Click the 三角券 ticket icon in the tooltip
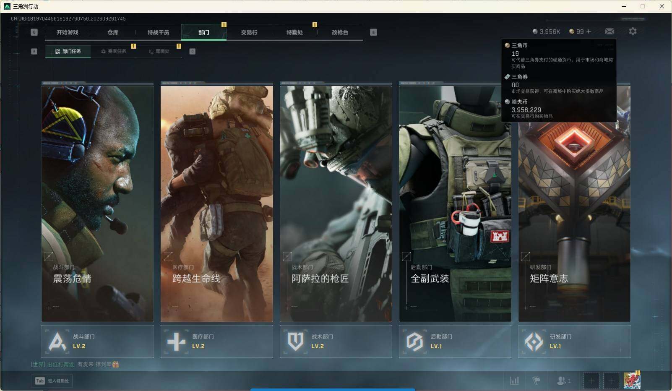This screenshot has width=672, height=391. tap(507, 77)
